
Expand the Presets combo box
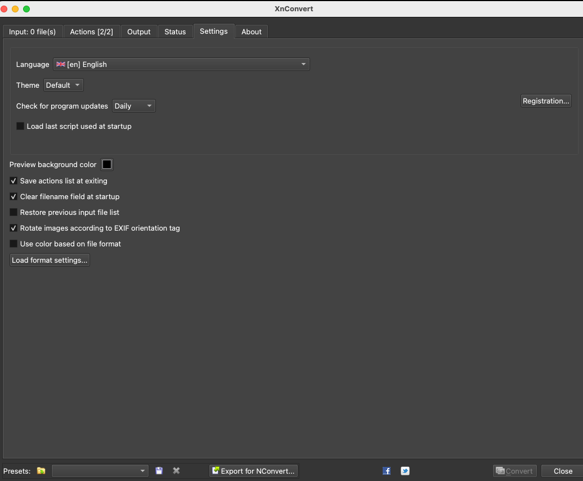(100, 471)
